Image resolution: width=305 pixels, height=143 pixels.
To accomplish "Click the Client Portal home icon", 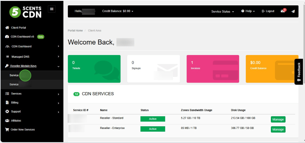I will [7, 28].
